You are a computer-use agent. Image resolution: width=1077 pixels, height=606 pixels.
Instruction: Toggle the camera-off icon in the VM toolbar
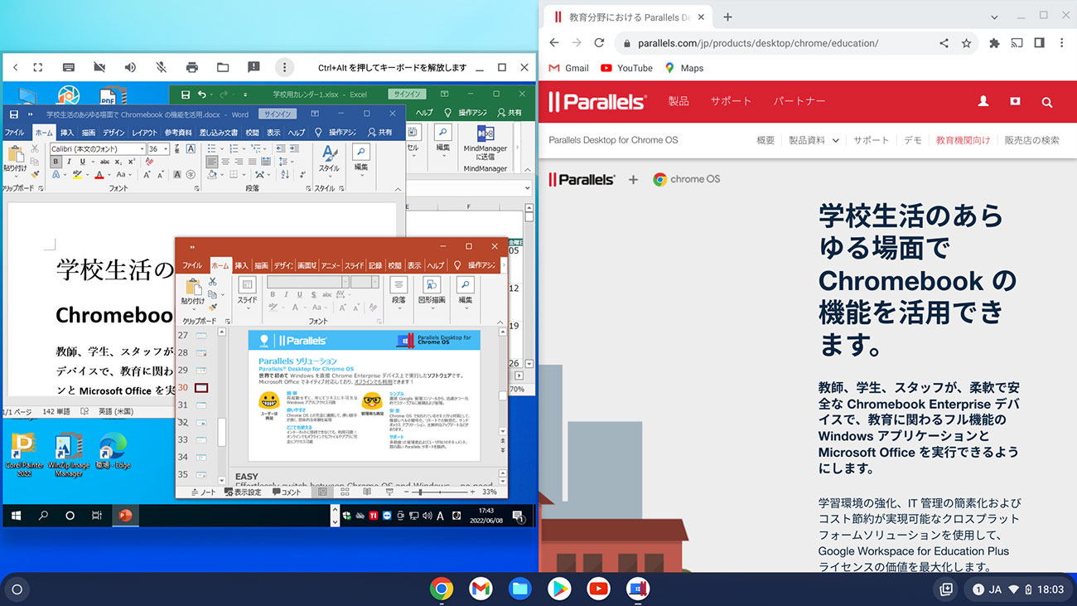pyautogui.click(x=99, y=67)
